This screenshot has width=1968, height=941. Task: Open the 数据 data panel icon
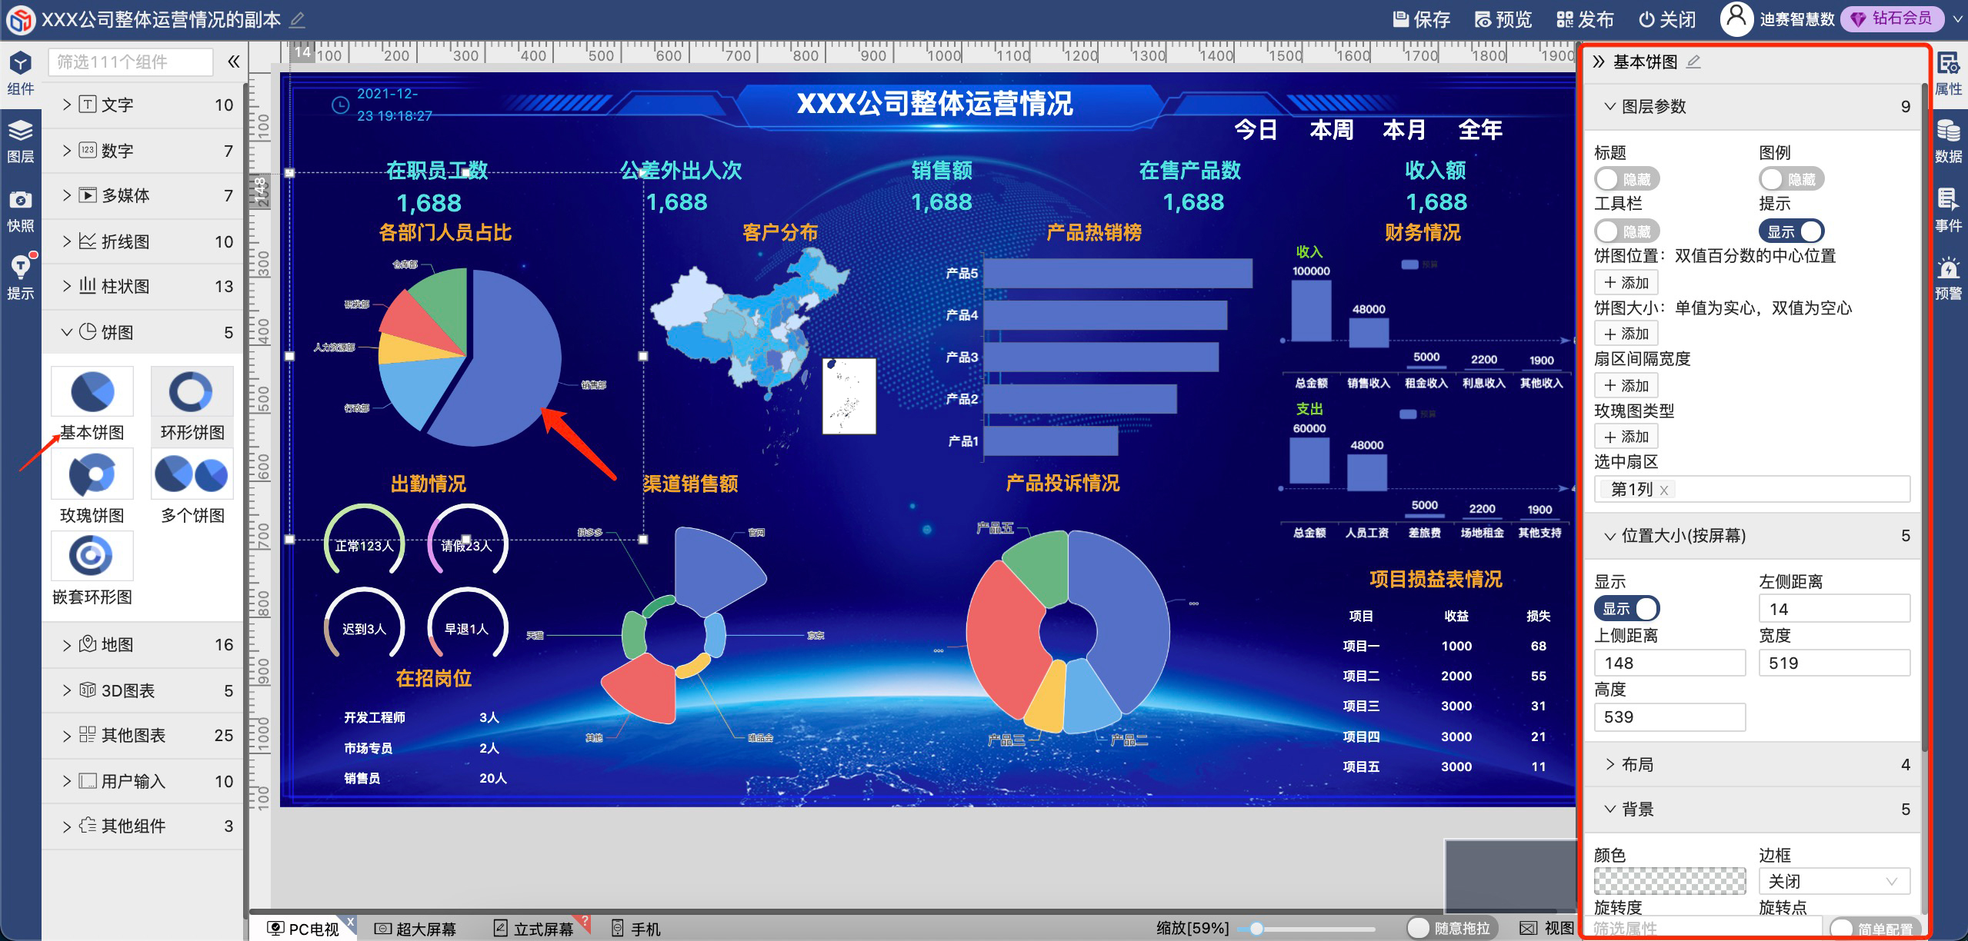[1948, 141]
